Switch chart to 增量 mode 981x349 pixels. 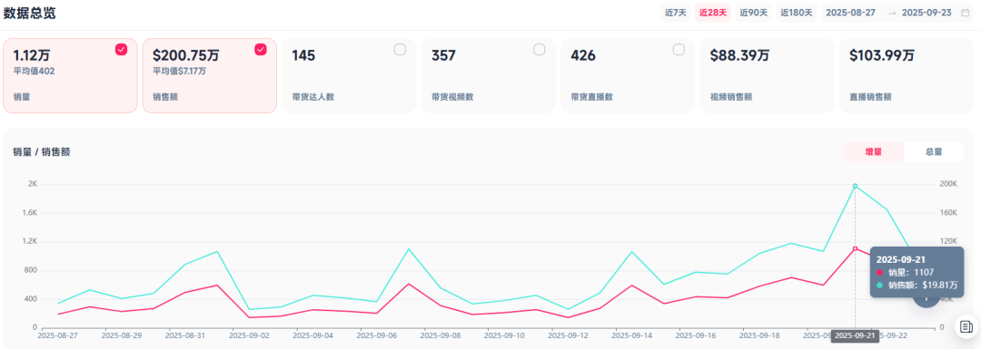(874, 151)
